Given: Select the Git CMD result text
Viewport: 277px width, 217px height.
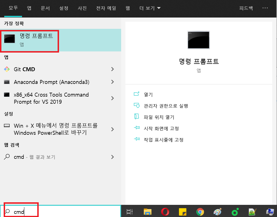Looking at the screenshot, I should coord(24,69).
